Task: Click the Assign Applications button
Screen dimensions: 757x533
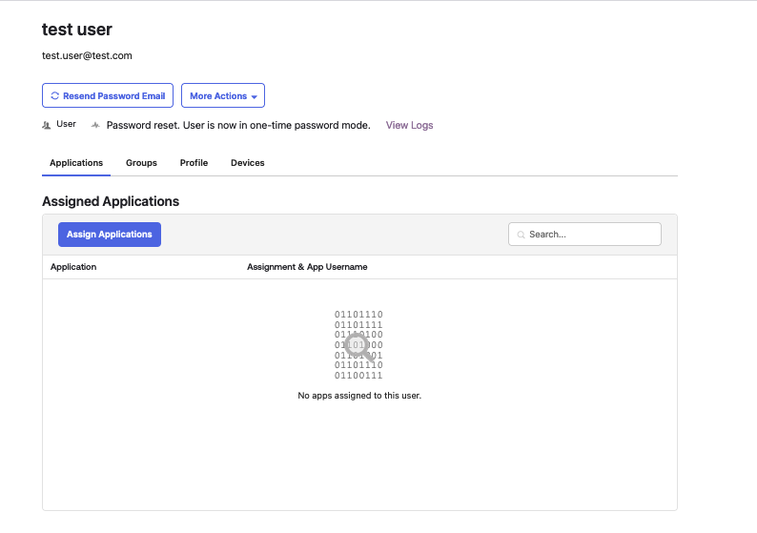Action: [x=110, y=235]
